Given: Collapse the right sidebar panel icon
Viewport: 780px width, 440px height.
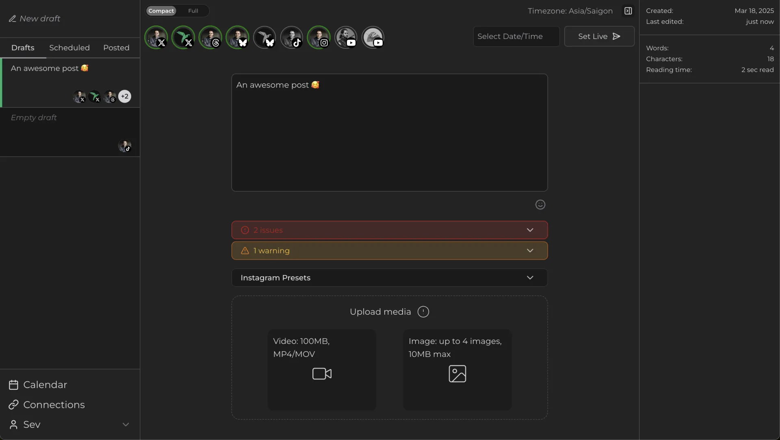Looking at the screenshot, I should tap(628, 11).
